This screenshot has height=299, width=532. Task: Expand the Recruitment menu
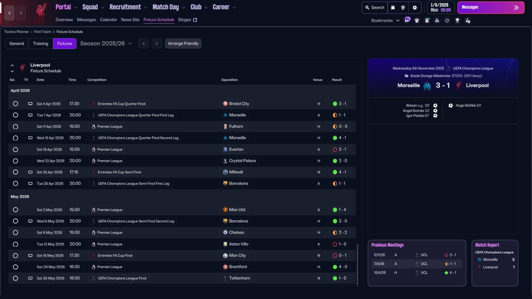[x=128, y=7]
